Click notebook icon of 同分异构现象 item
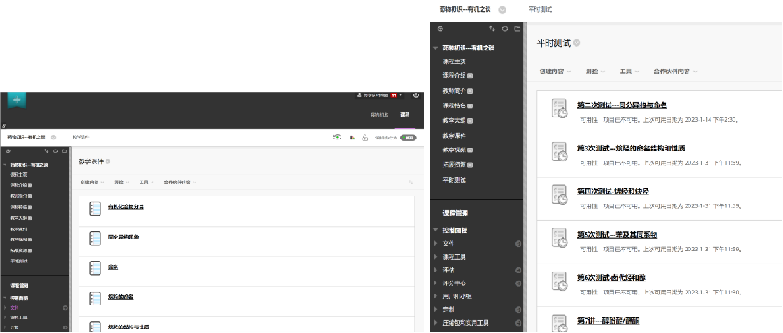 pyautogui.click(x=95, y=239)
